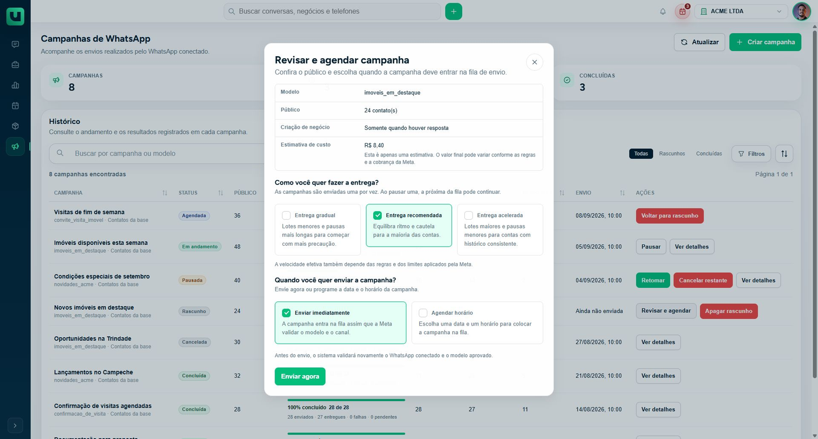
Task: Click the Apagar rascunho button
Action: 729,311
